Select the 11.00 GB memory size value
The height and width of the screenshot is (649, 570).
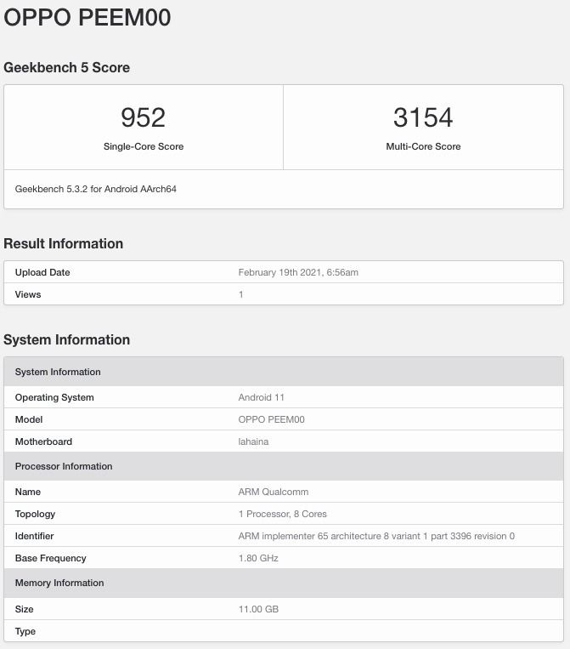[x=258, y=609]
